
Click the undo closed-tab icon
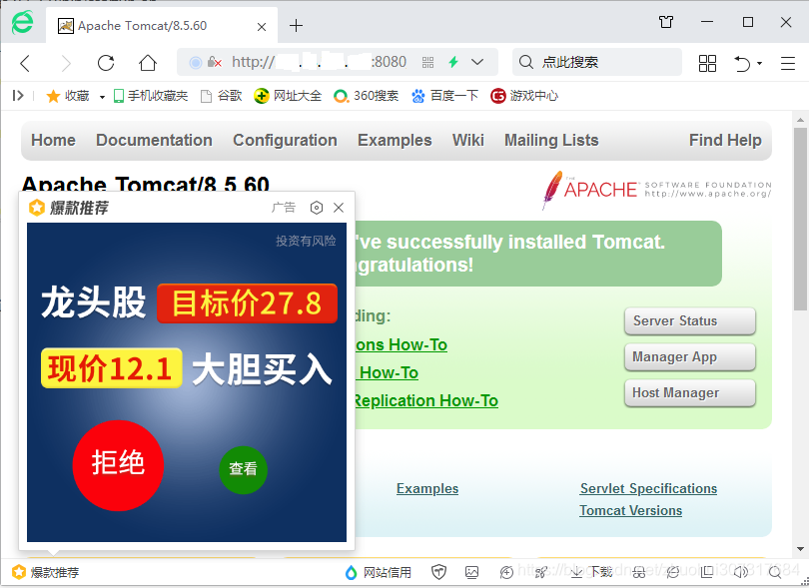pos(742,63)
